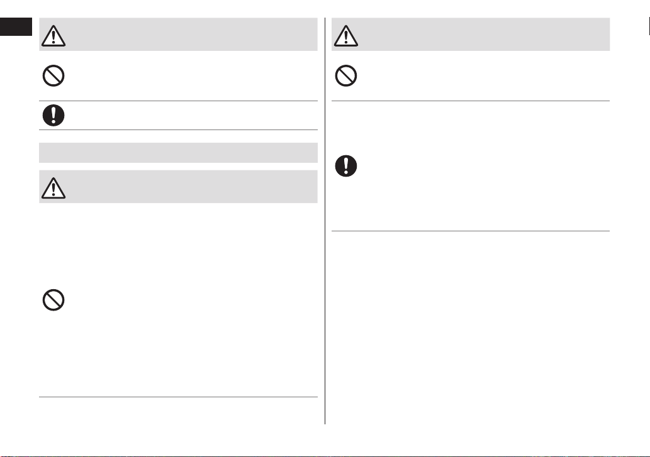Click the black exclamation circle in the right column
The width and height of the screenshot is (650, 457).
coord(345,166)
